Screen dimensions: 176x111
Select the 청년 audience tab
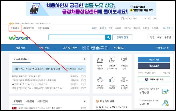click(152, 38)
